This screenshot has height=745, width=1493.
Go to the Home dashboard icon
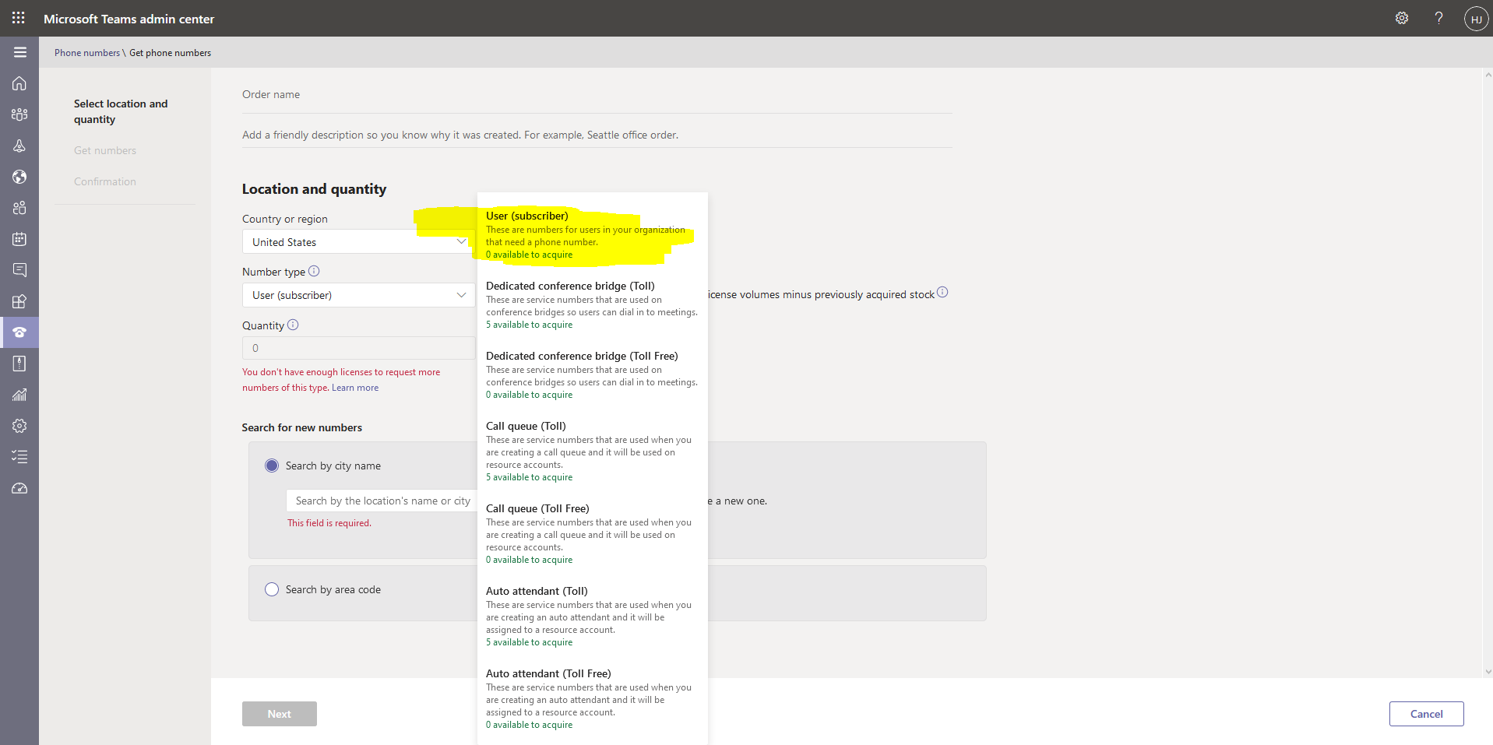pos(19,83)
